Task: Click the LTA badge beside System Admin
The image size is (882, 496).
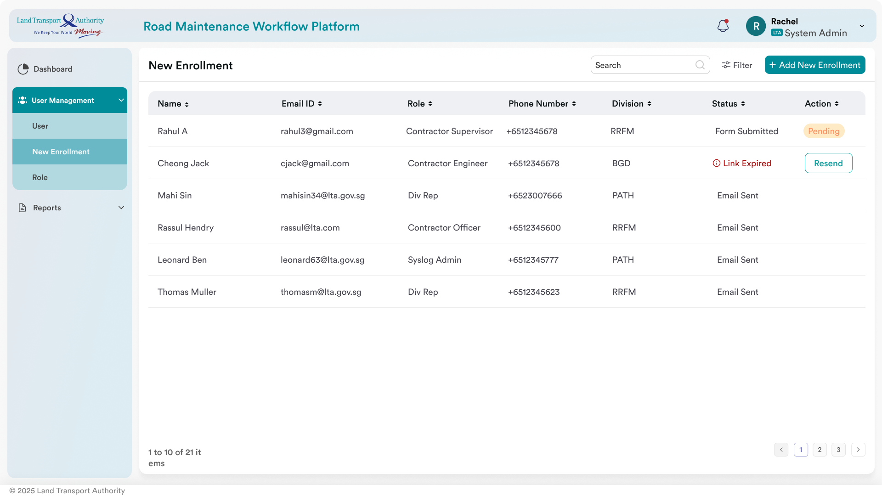Action: [777, 33]
